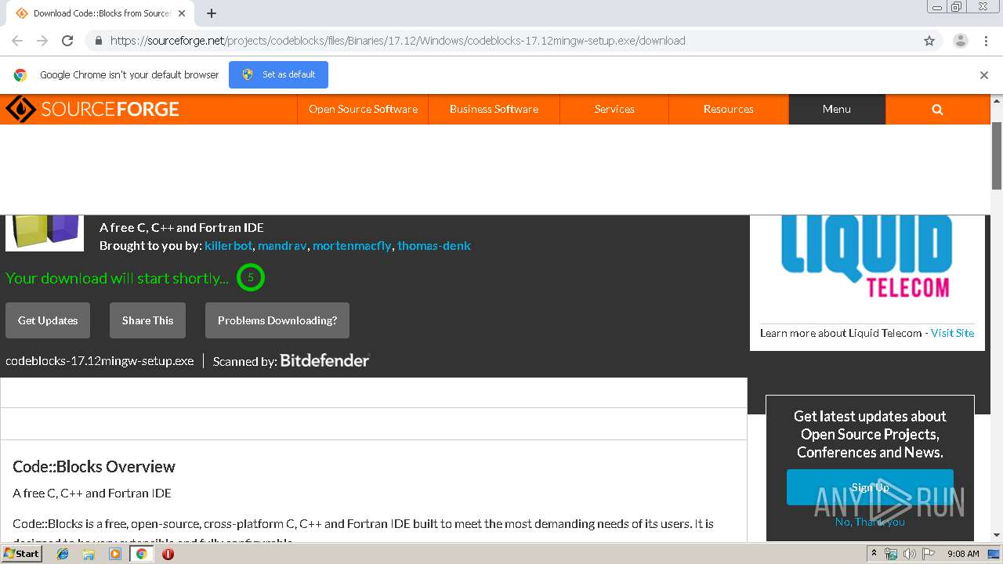Click the scrollbar up arrow
The image size is (1003, 564).
tap(997, 100)
